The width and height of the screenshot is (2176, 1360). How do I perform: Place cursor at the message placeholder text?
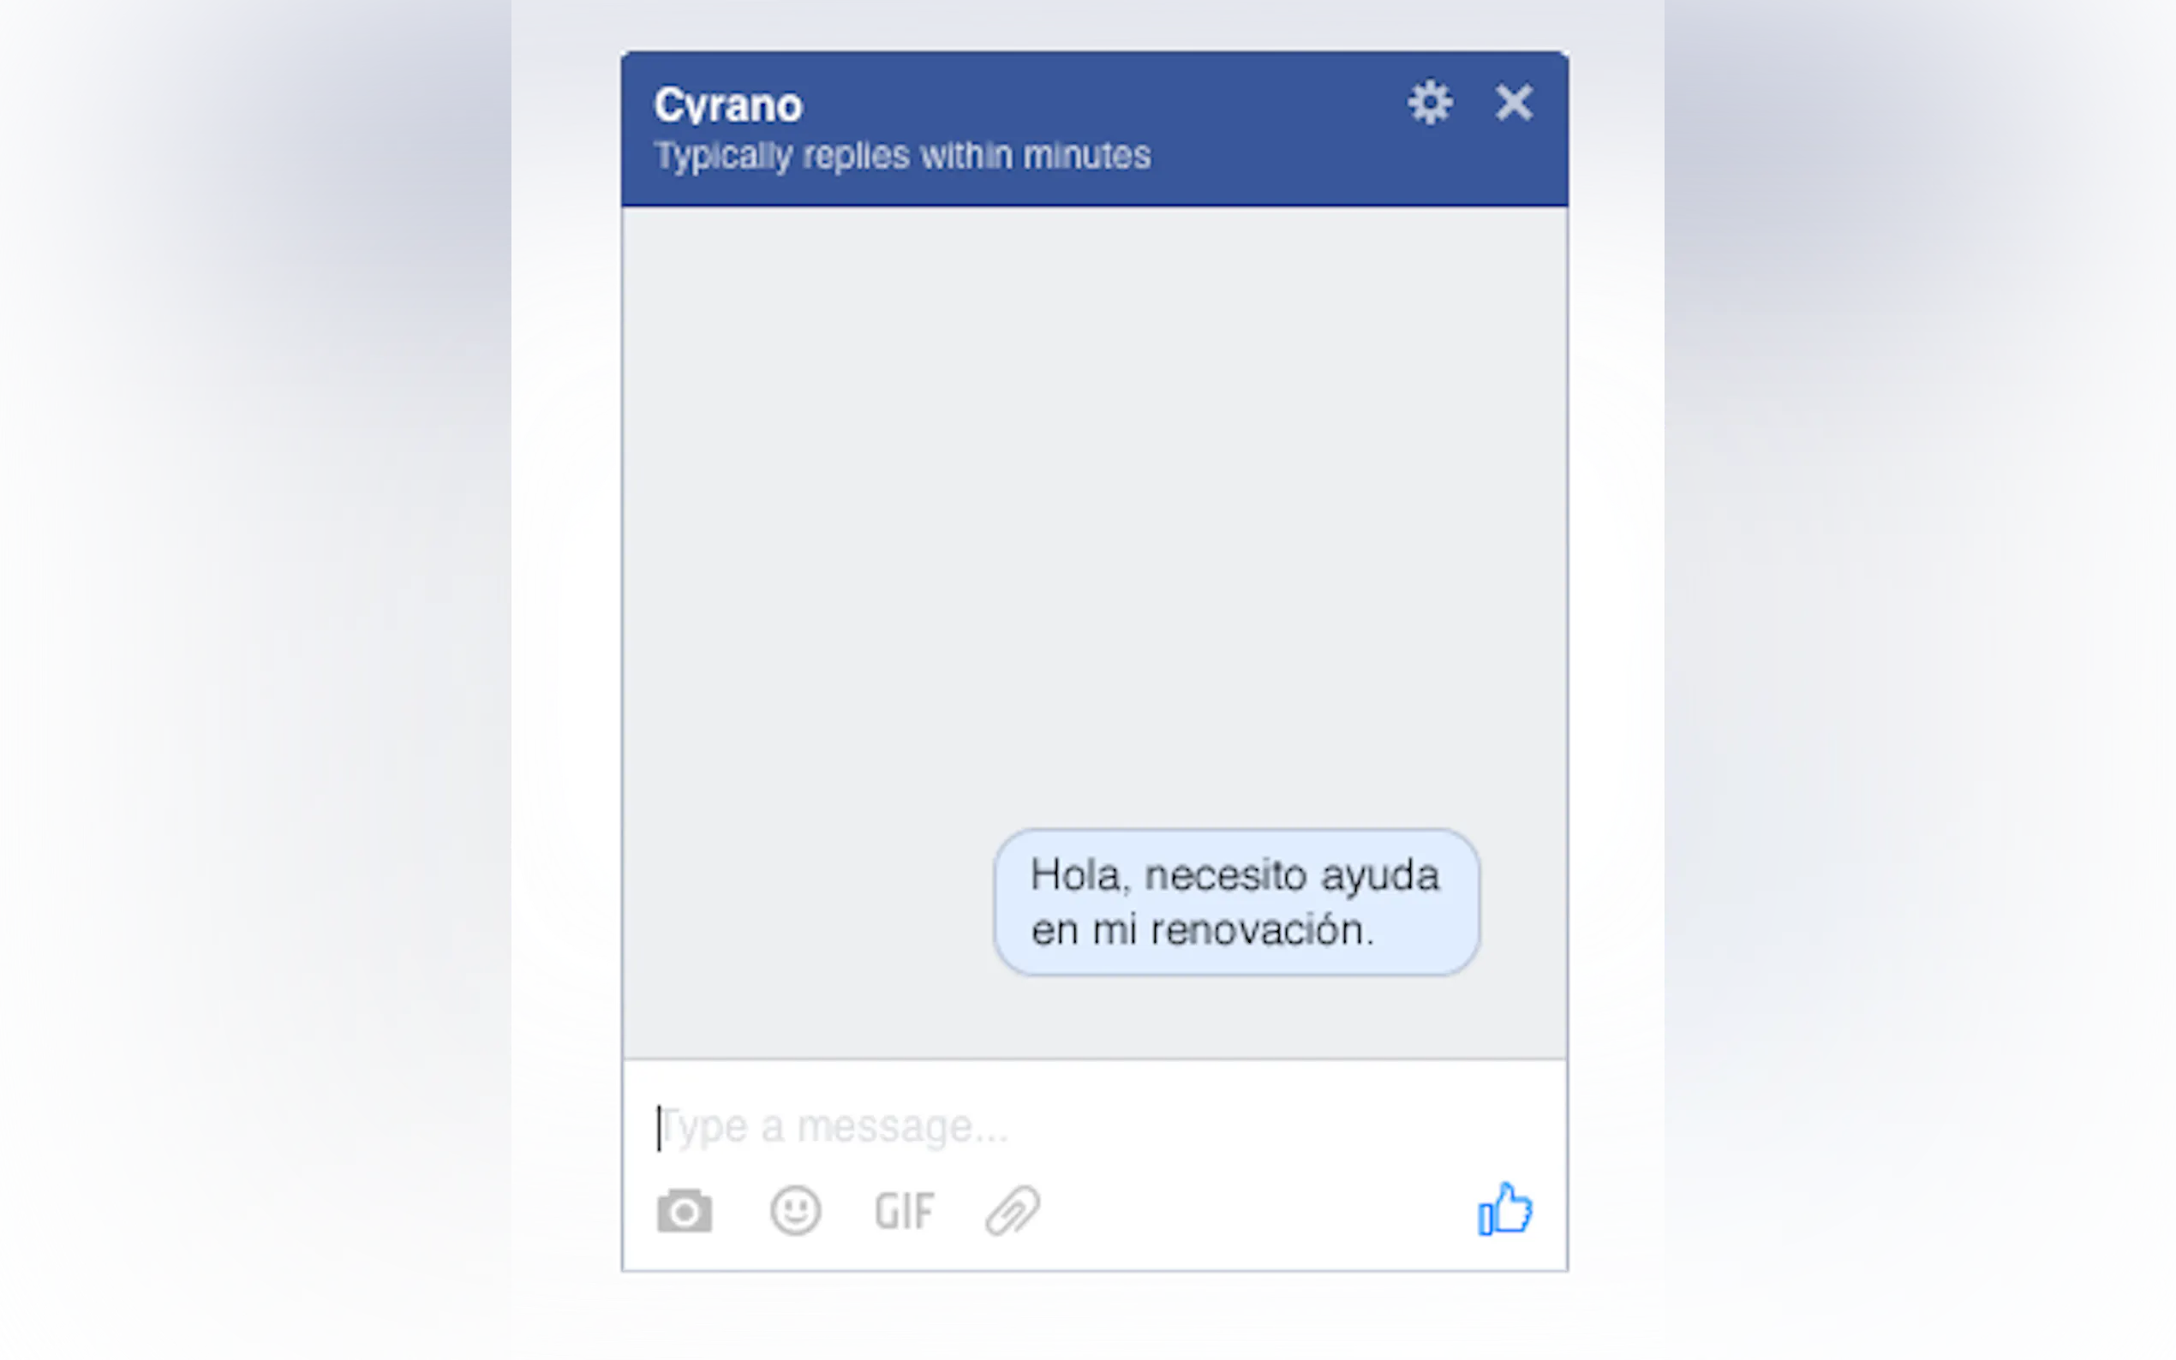[x=832, y=1128]
